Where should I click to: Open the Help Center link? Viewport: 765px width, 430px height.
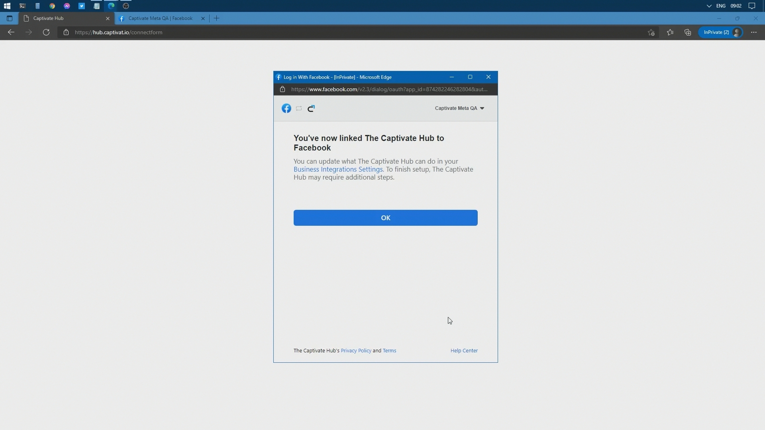coord(464,351)
